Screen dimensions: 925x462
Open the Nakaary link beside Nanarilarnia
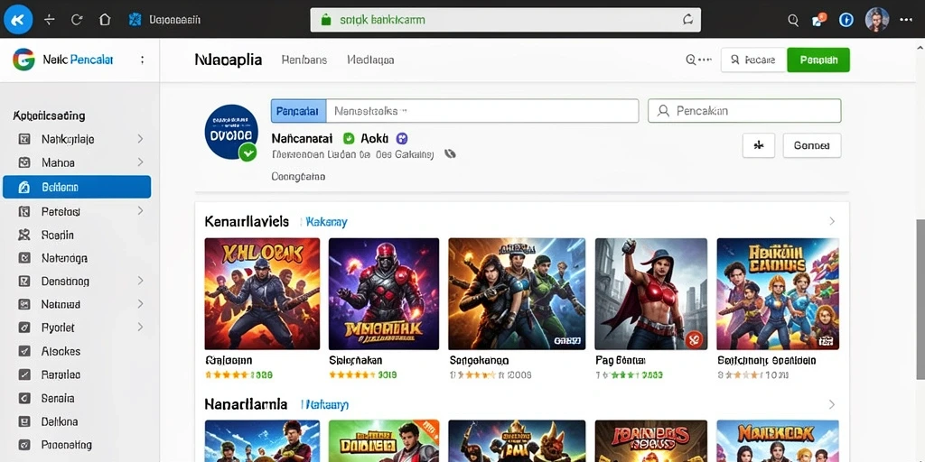coord(325,405)
